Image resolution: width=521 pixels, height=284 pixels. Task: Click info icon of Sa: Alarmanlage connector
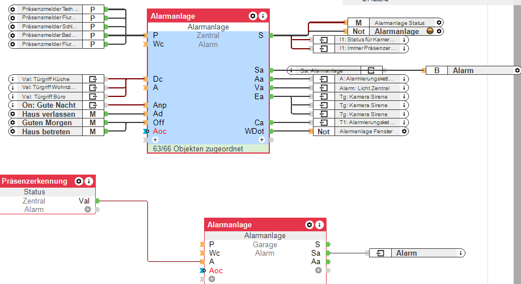[291, 70]
